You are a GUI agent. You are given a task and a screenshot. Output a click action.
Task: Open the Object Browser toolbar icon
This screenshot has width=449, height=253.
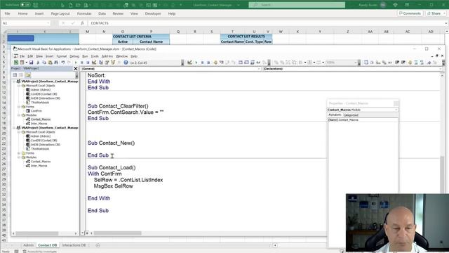pos(113,63)
